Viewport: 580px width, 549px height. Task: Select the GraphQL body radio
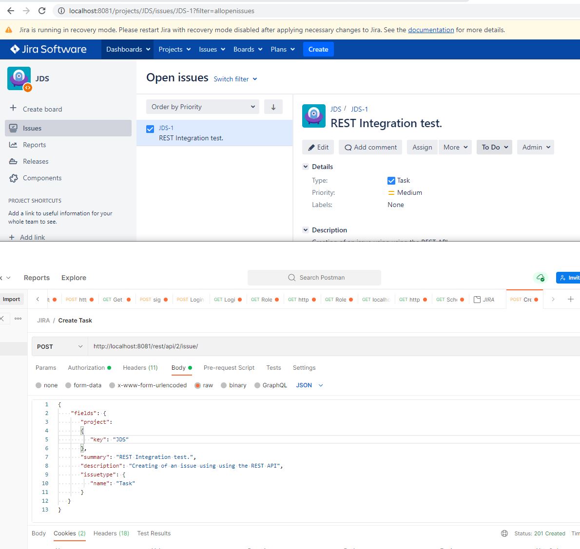click(257, 385)
